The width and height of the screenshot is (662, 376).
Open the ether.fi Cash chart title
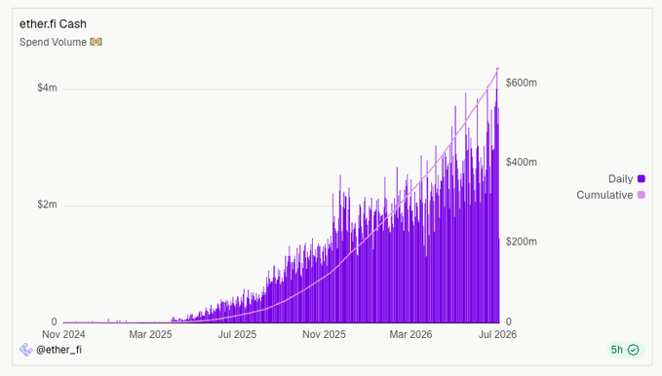pos(53,24)
